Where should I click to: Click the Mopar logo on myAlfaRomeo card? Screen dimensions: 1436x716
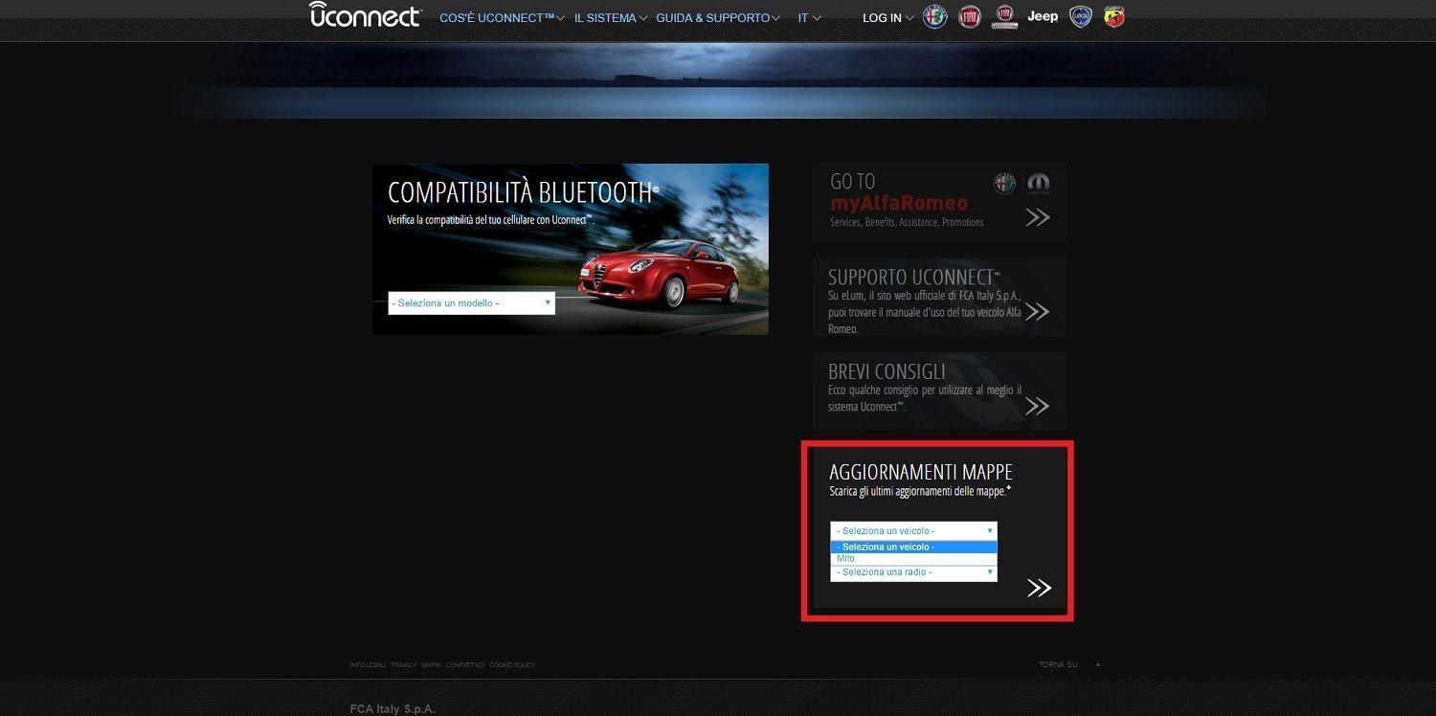(x=1038, y=183)
